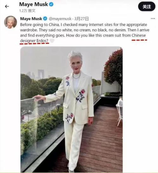The width and height of the screenshot is (158, 173).
Task: Open the @mayemusk handle link
Action: coord(60,19)
